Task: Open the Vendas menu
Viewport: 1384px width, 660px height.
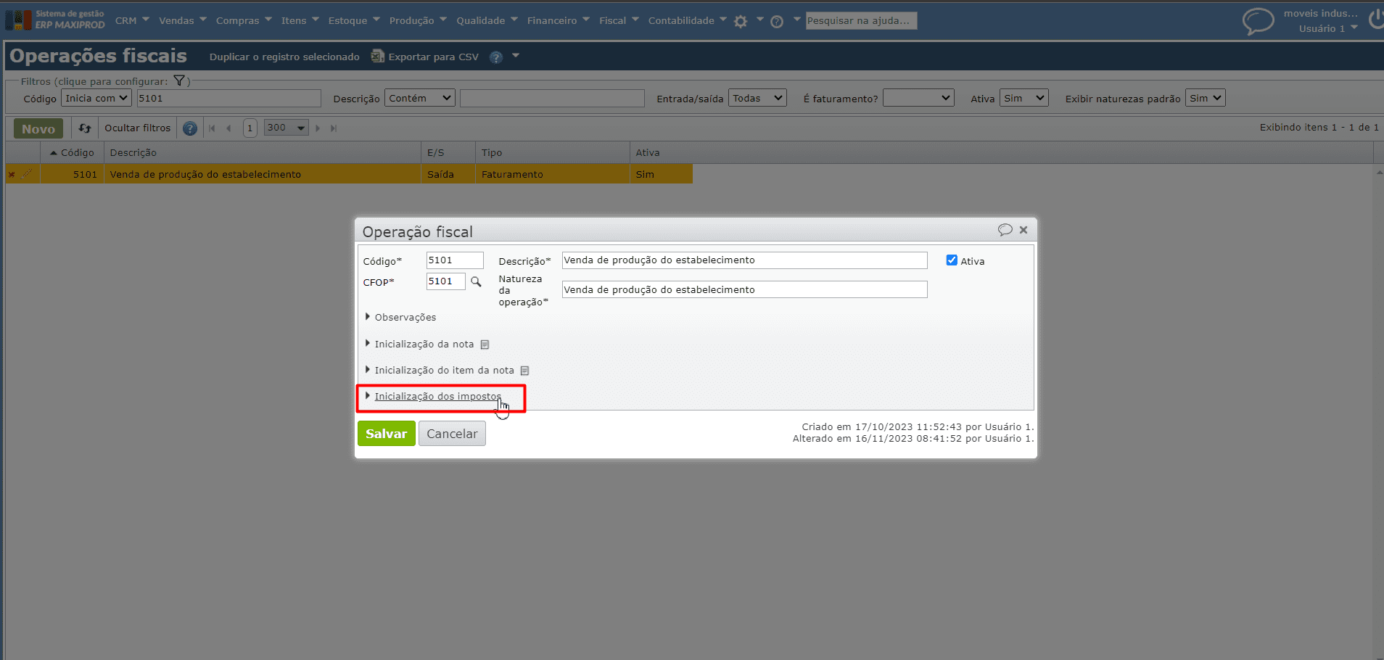Action: click(x=183, y=20)
